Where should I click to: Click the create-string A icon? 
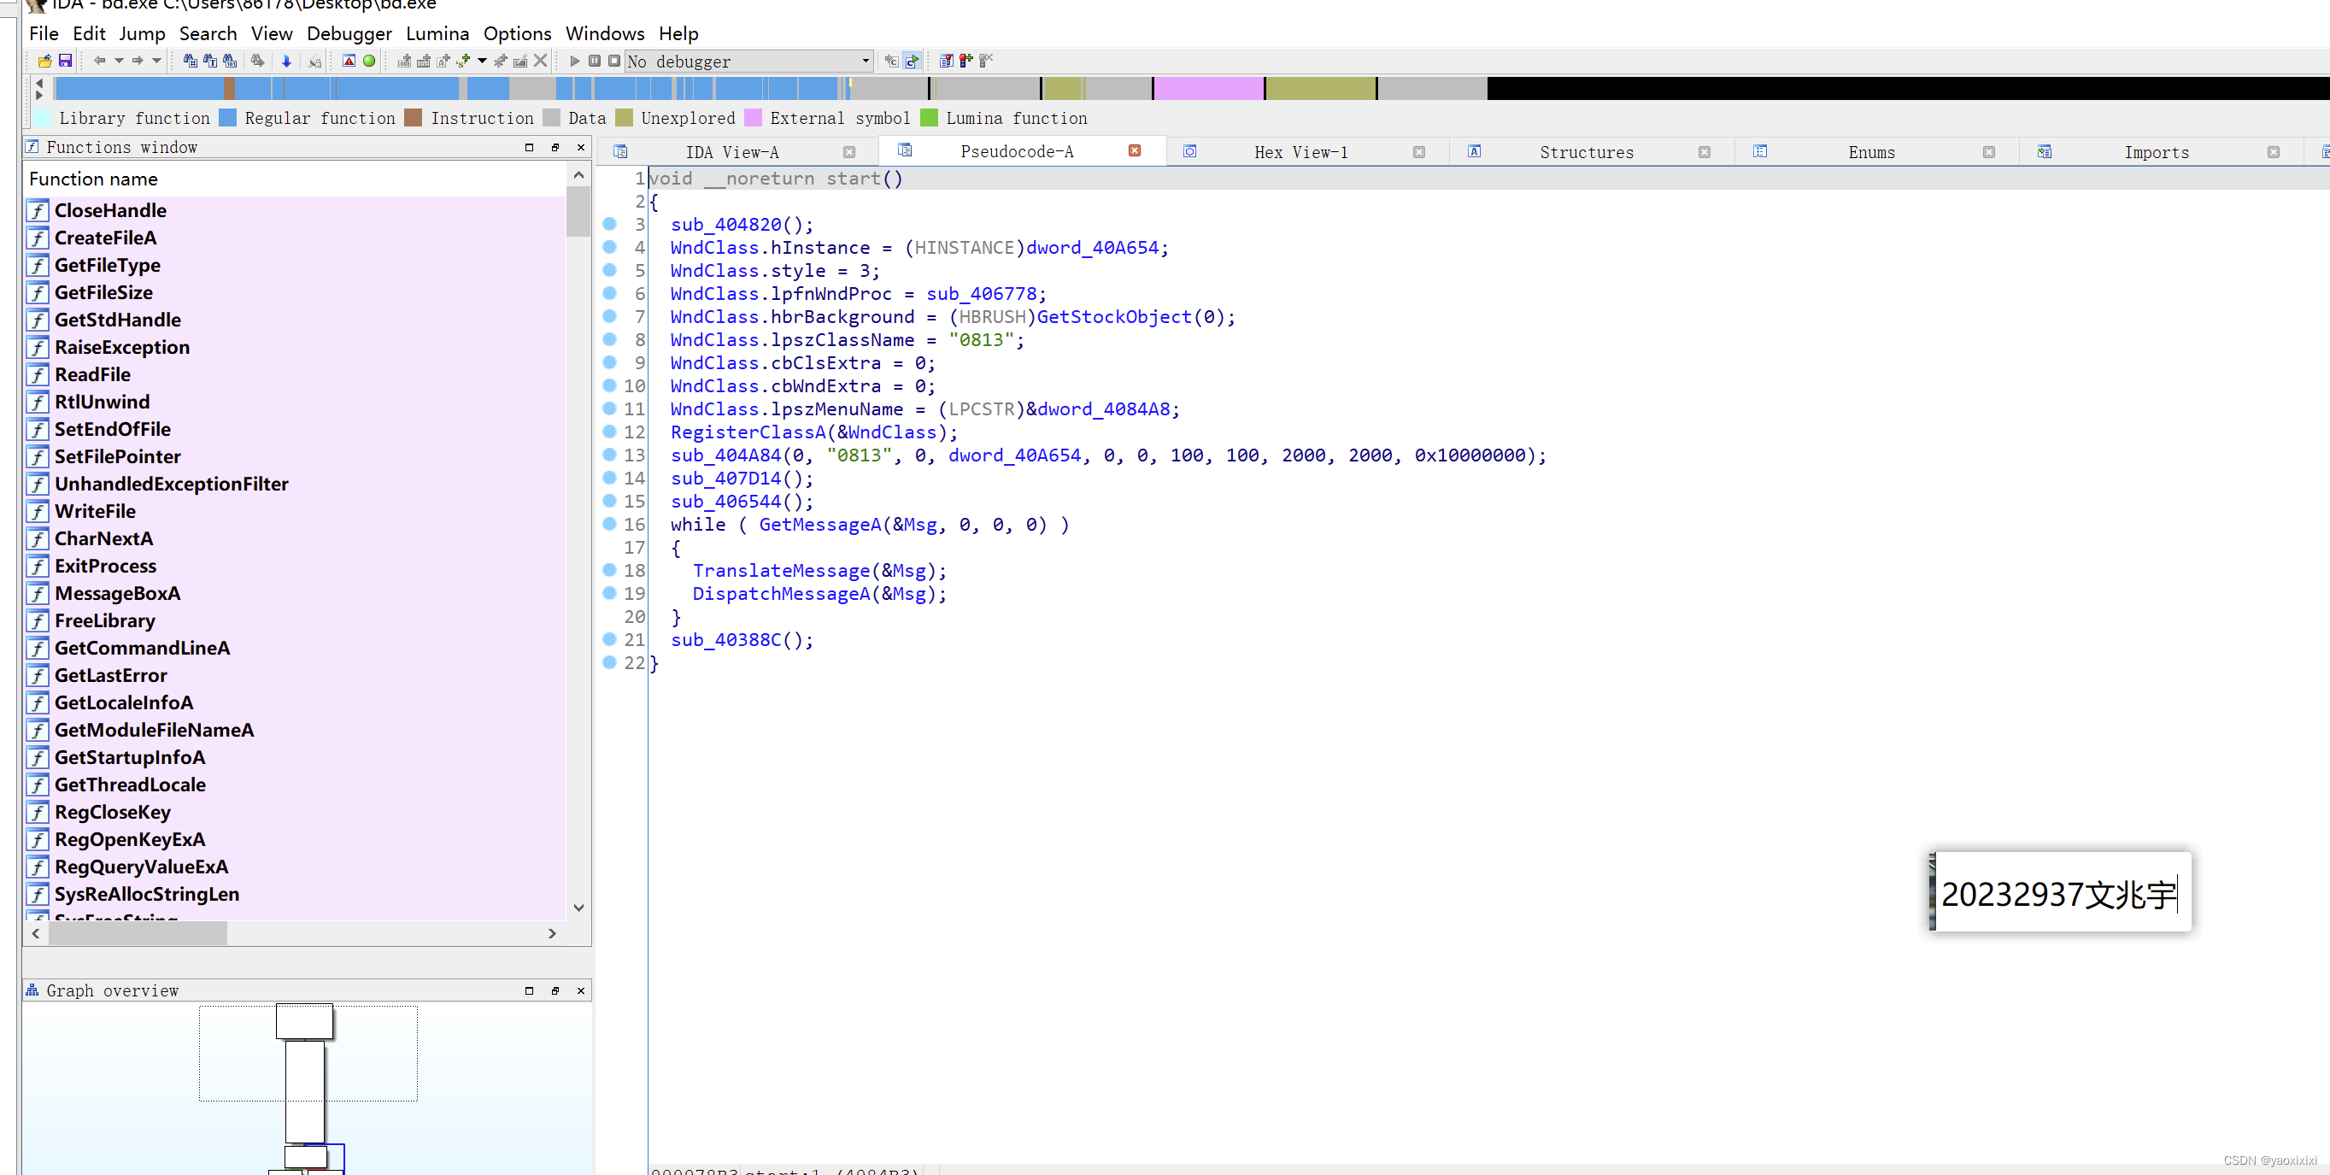[443, 61]
